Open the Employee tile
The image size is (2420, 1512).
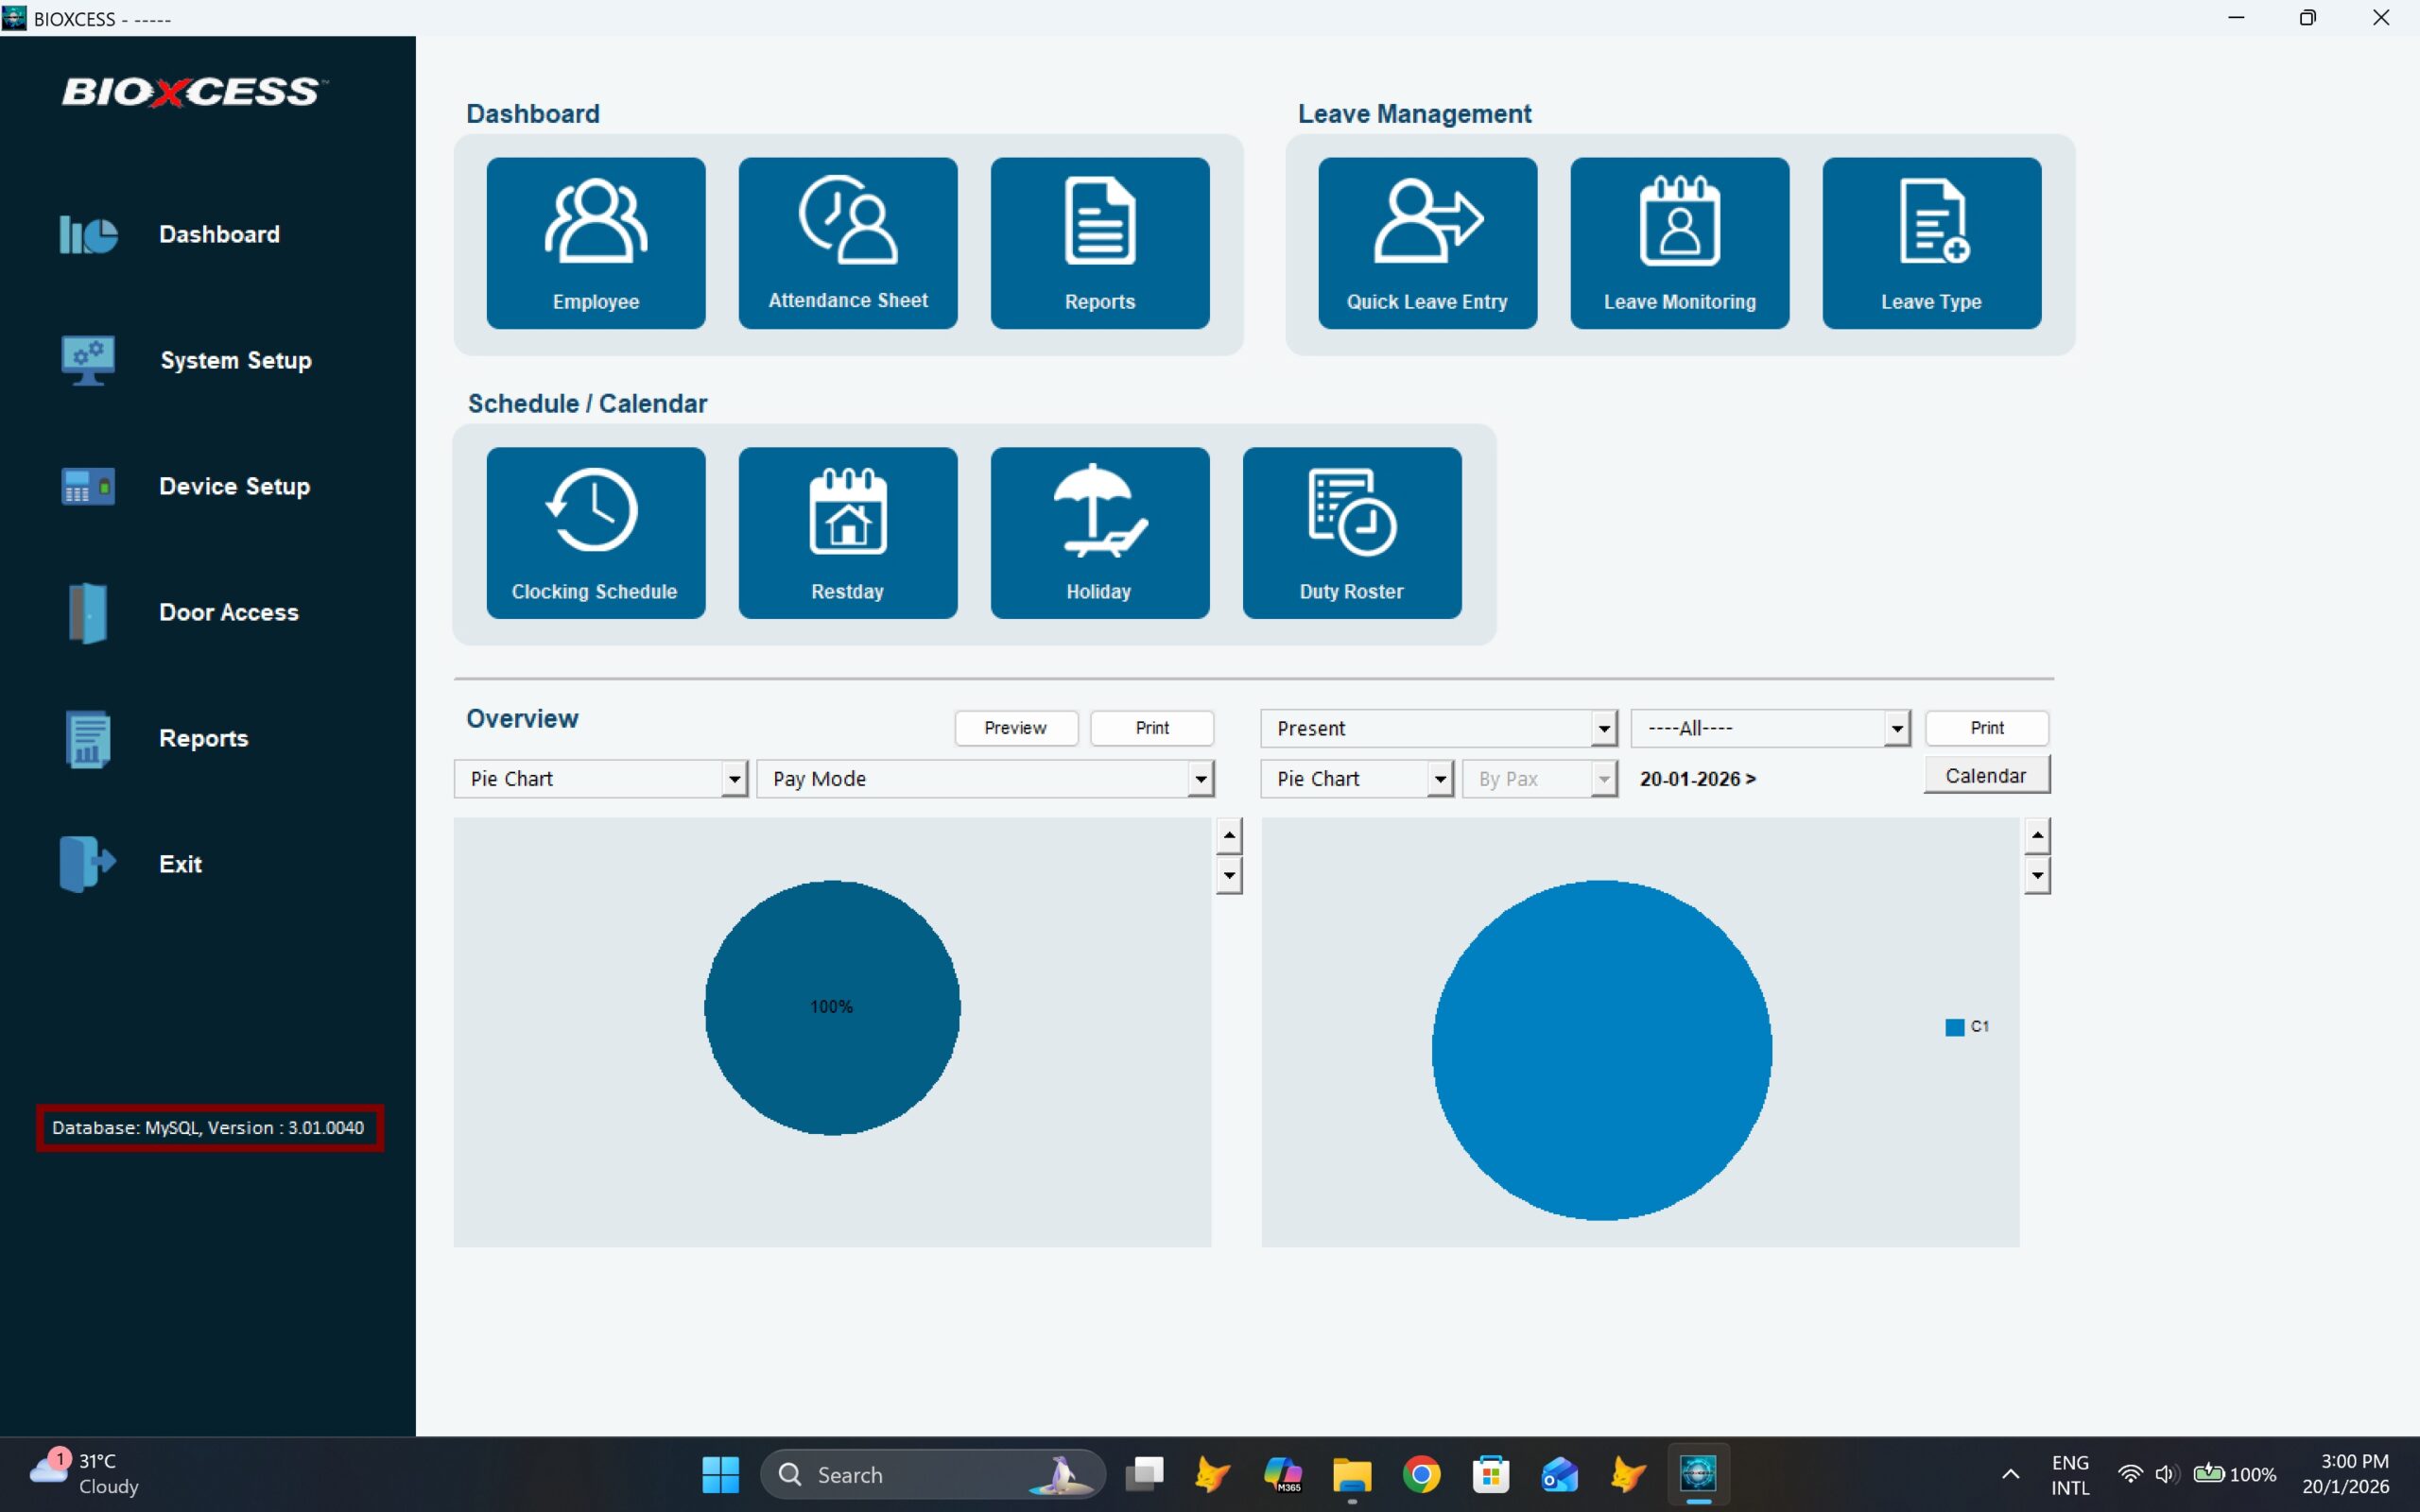click(x=596, y=242)
